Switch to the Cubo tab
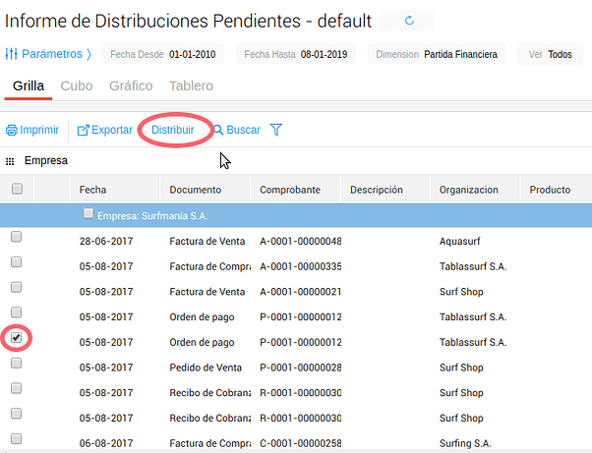 (x=77, y=85)
